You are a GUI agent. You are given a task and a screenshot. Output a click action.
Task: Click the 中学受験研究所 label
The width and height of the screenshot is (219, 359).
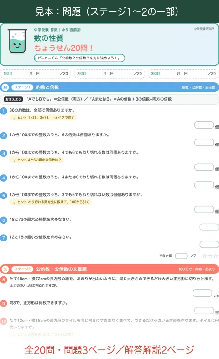(204, 29)
